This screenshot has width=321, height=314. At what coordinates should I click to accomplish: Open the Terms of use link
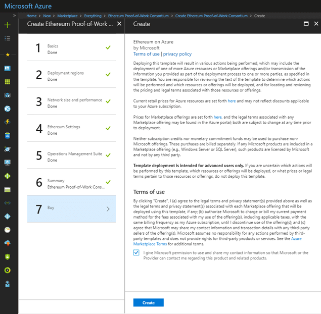coord(146,54)
